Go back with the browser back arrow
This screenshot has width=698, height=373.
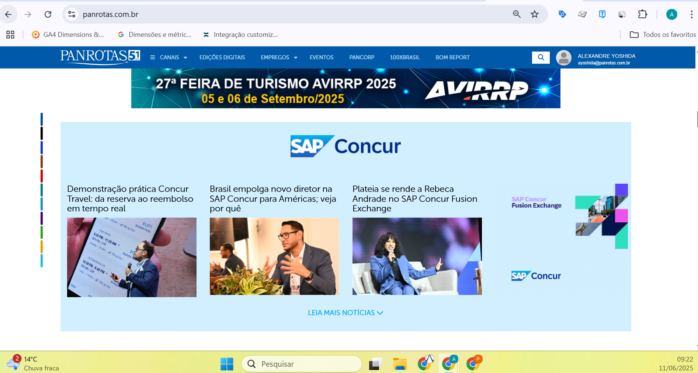pos(8,14)
